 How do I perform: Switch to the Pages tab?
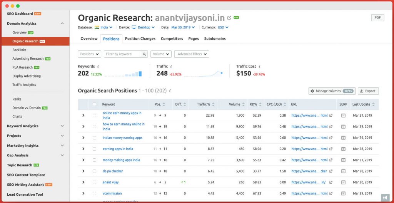pyautogui.click(x=194, y=39)
